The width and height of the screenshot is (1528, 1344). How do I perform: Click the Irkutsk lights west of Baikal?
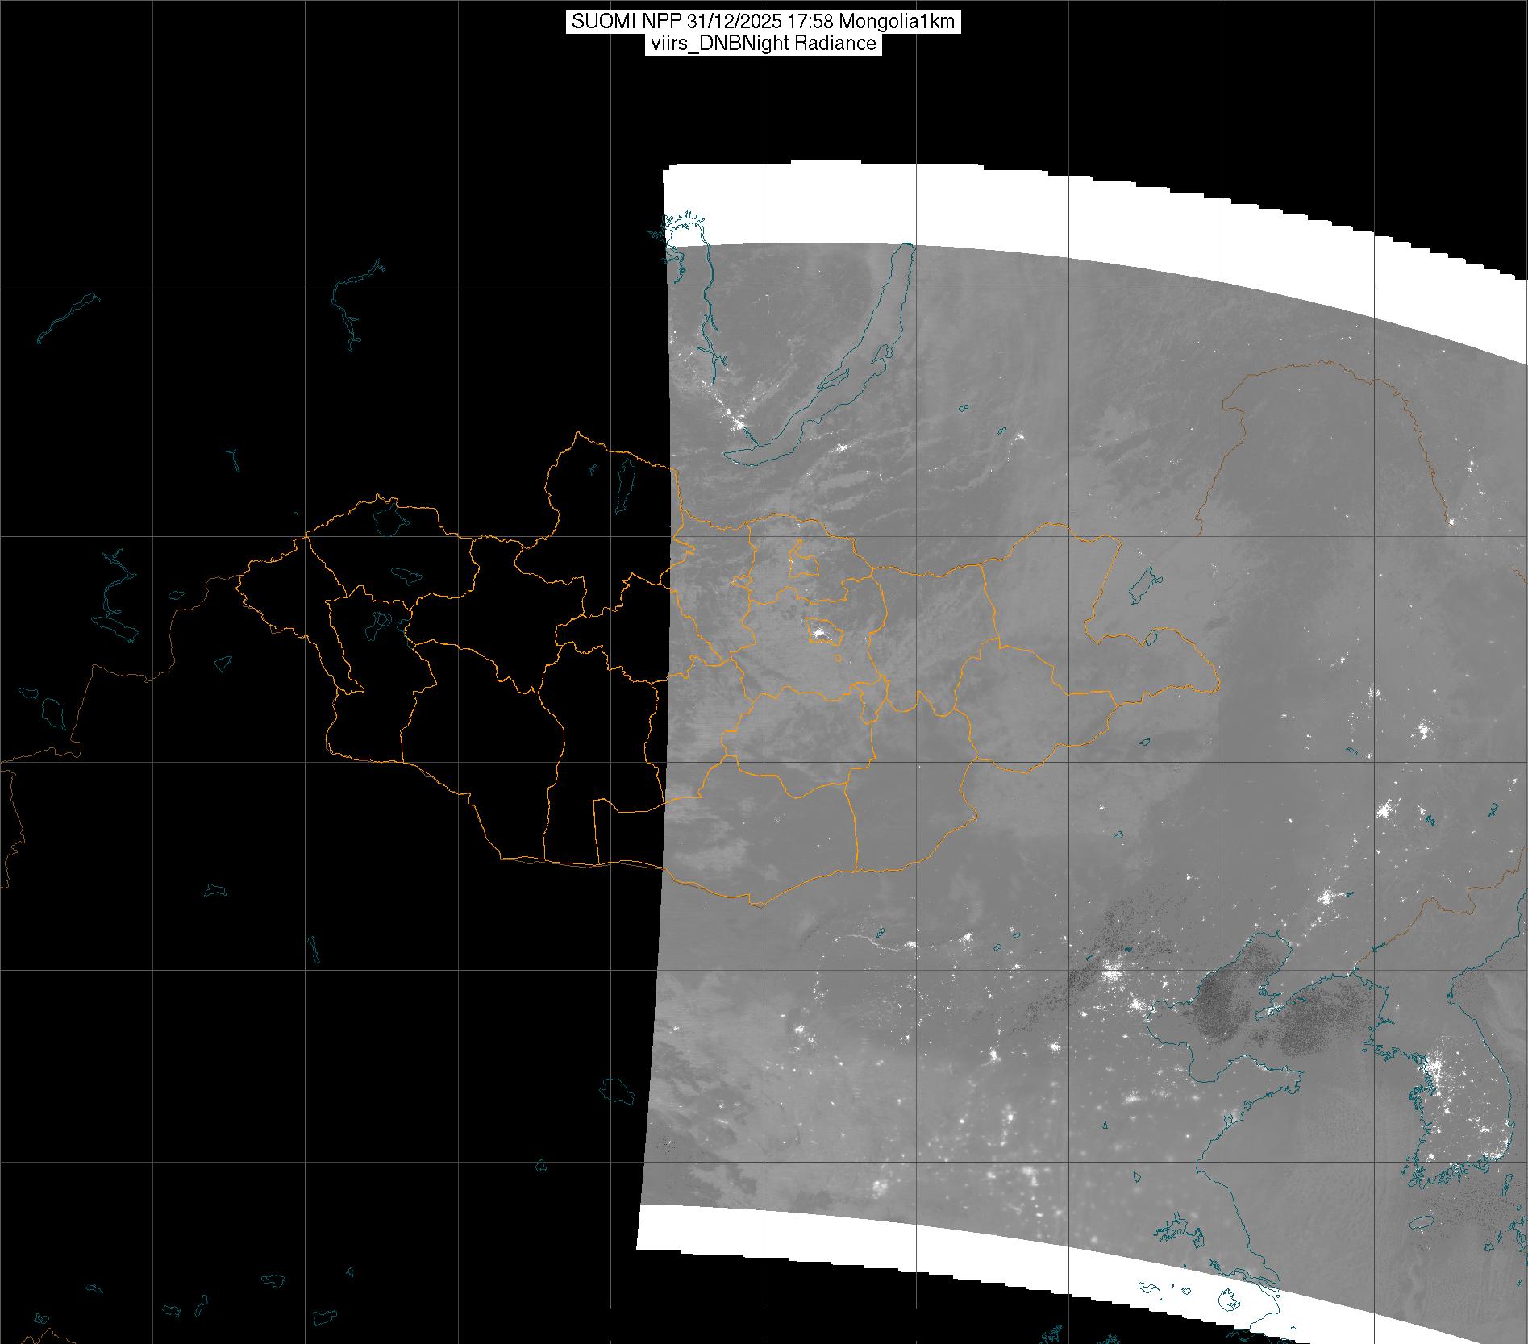pyautogui.click(x=737, y=421)
